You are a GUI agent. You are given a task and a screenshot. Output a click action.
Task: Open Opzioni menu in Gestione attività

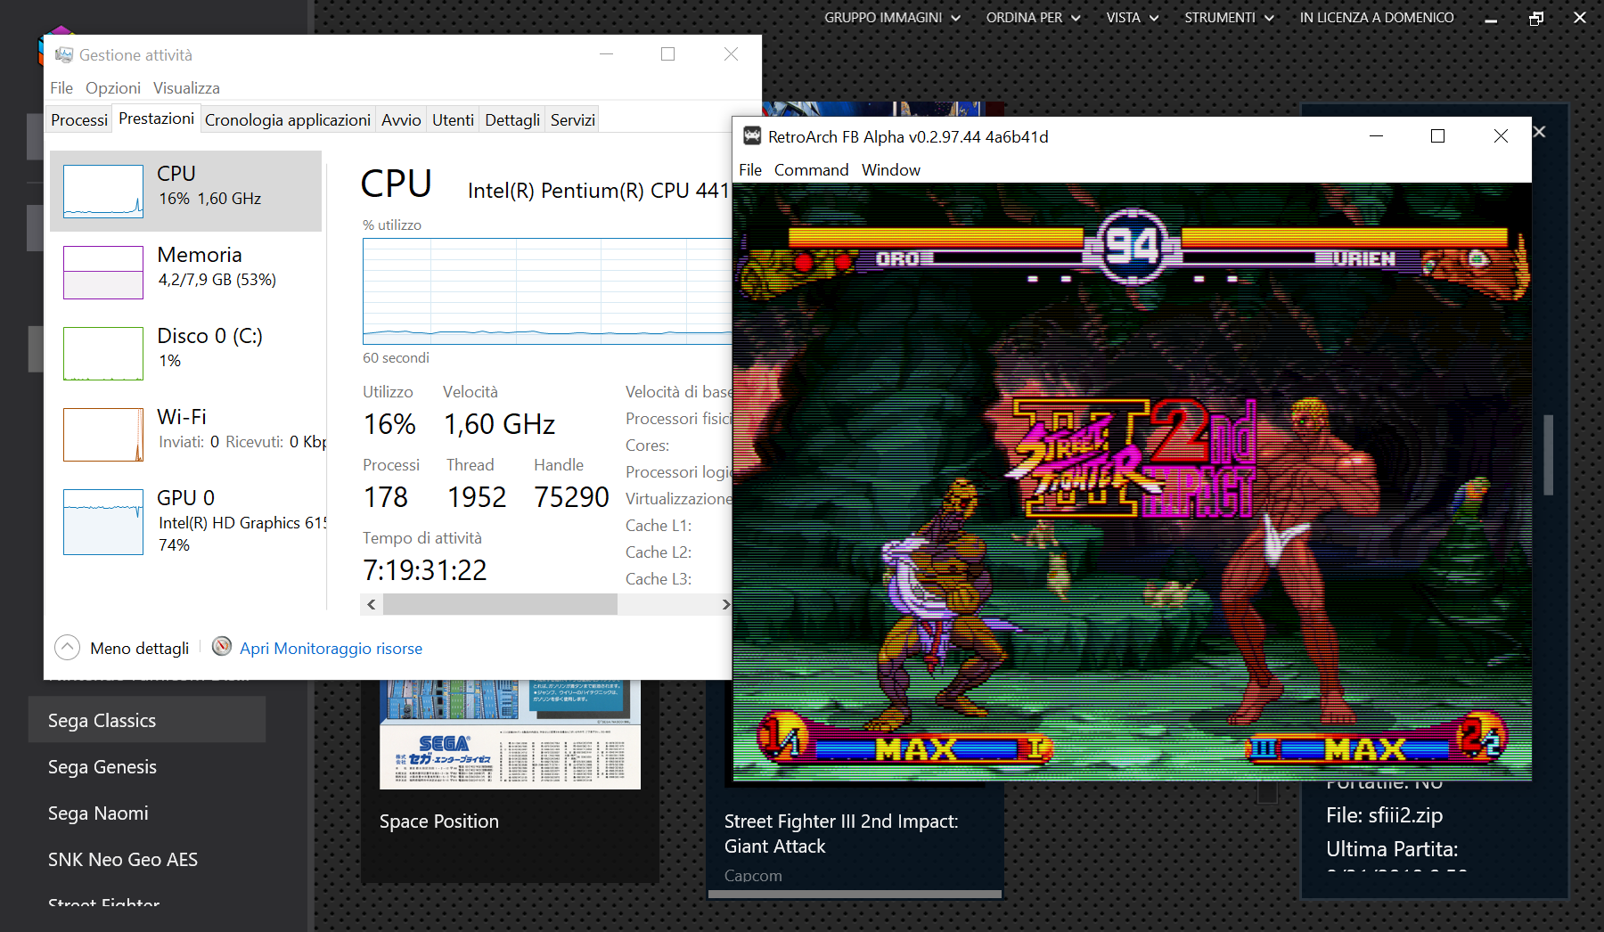click(x=113, y=88)
